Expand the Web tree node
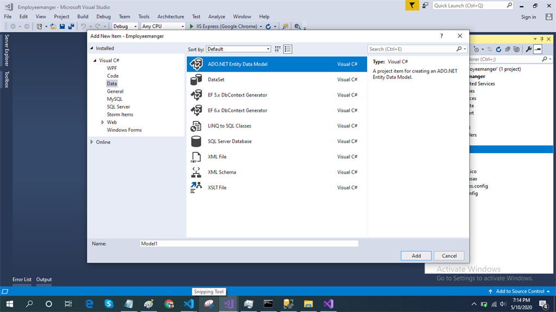The height and width of the screenshot is (312, 556). [x=102, y=123]
